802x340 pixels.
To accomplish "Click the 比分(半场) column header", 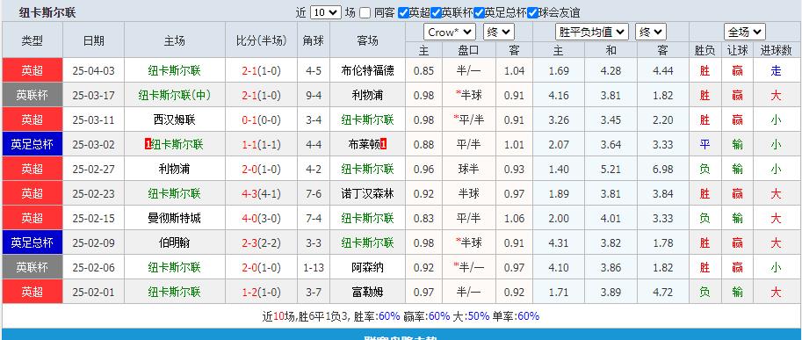I will 262,40.
